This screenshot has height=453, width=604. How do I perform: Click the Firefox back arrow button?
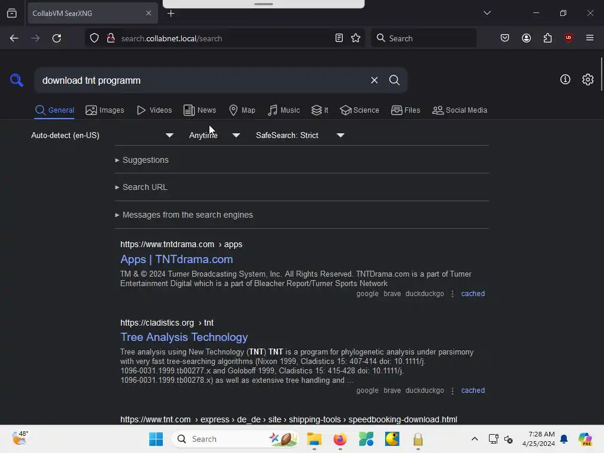[x=14, y=38]
